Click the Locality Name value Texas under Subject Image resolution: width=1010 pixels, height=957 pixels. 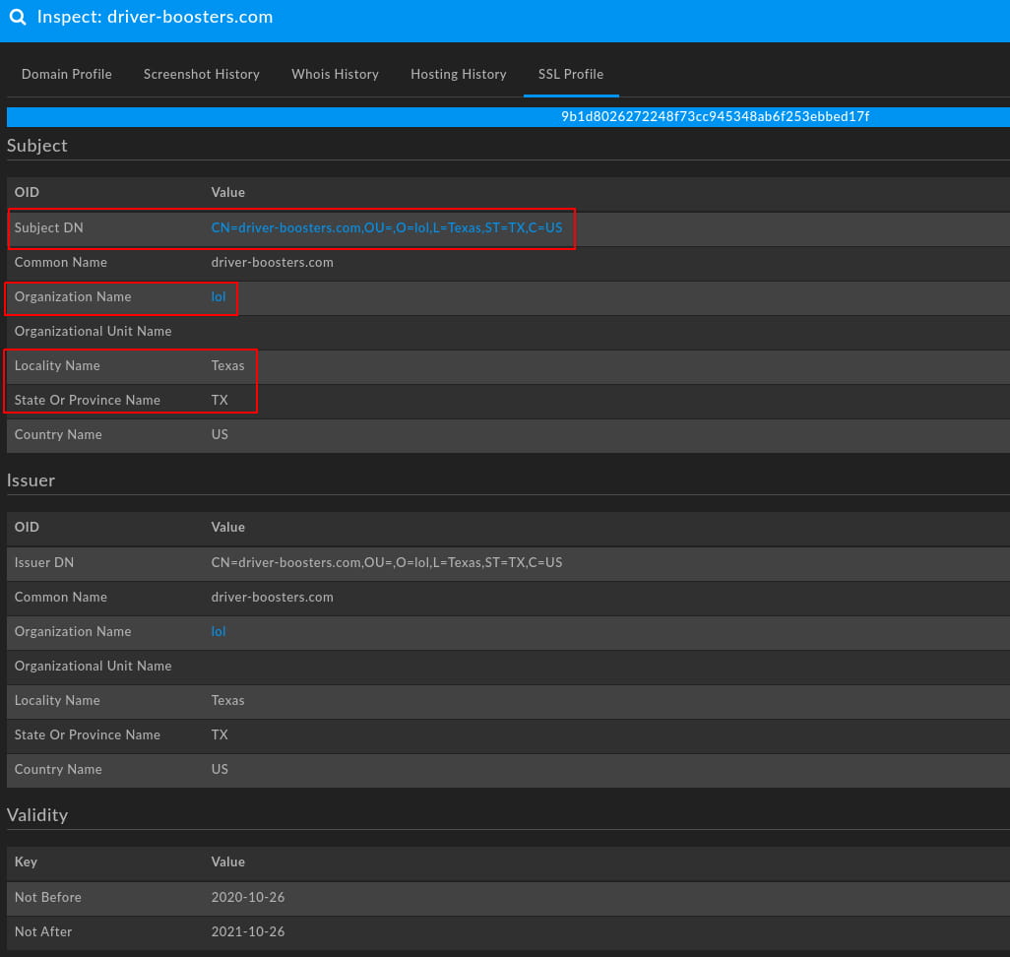tap(227, 365)
